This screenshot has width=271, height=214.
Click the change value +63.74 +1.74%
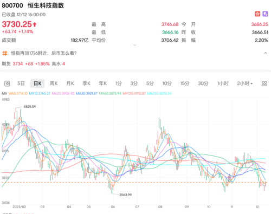coord(17,31)
